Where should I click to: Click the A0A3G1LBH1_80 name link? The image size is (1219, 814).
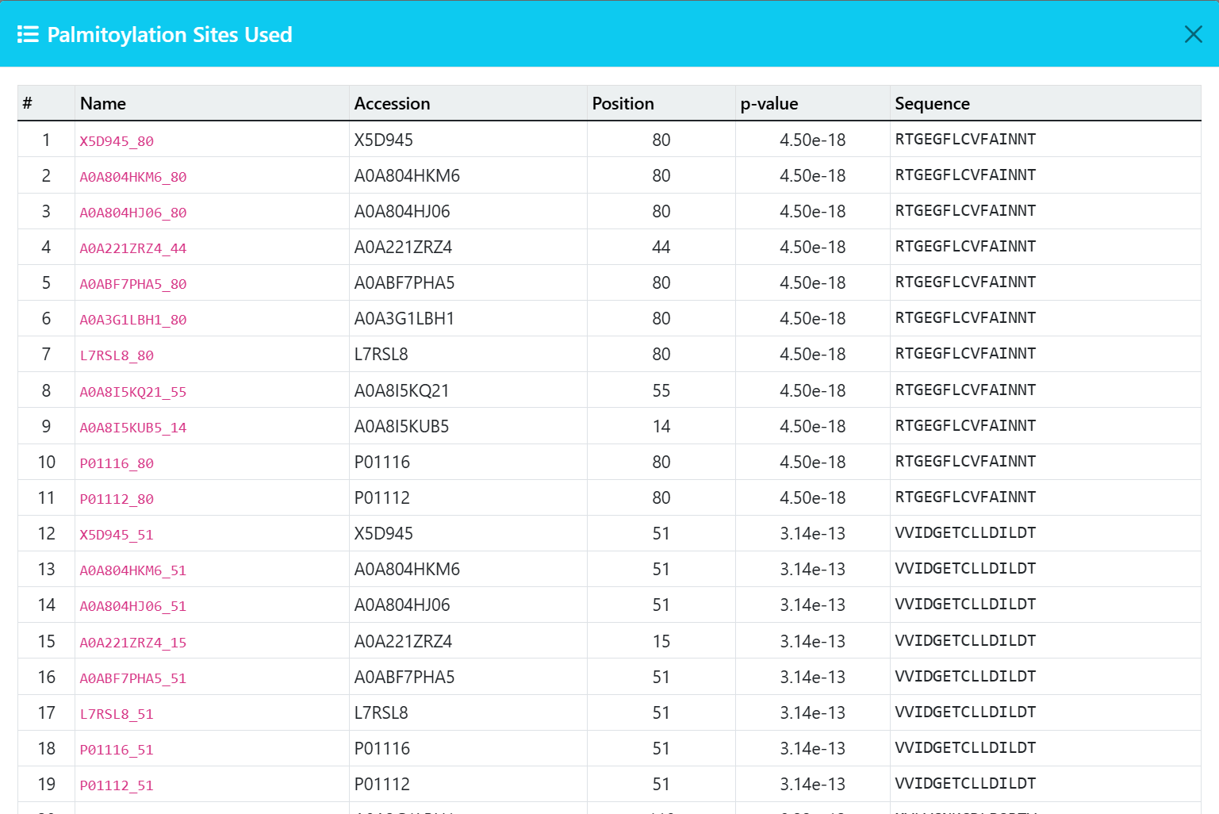click(133, 320)
